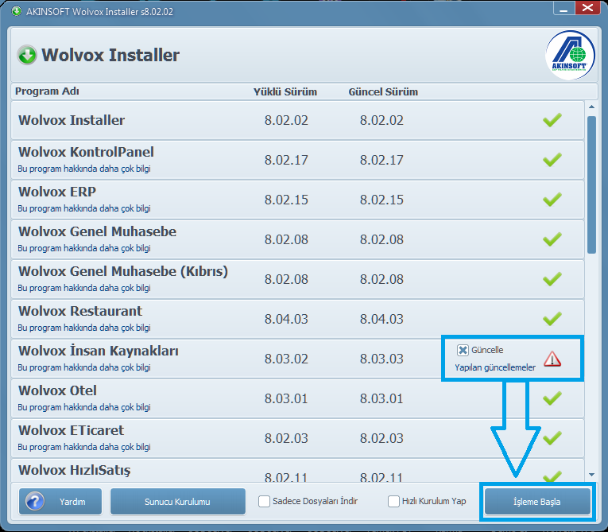Open more info link under Wolvox ETicaret

[x=84, y=447]
